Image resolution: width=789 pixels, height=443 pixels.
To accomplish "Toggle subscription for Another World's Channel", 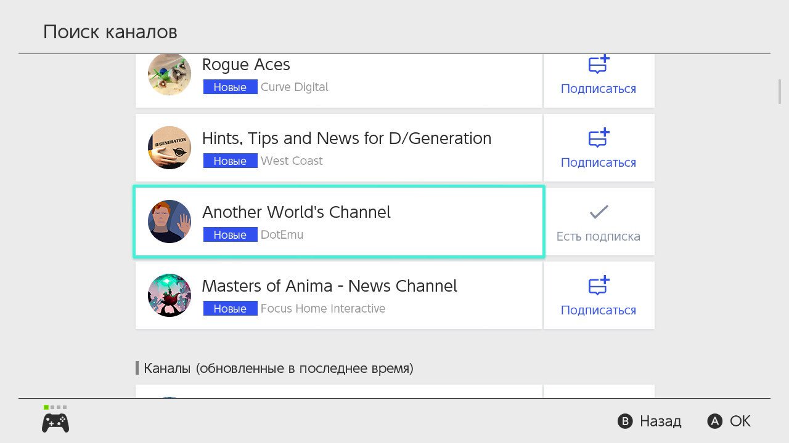I will 599,221.
